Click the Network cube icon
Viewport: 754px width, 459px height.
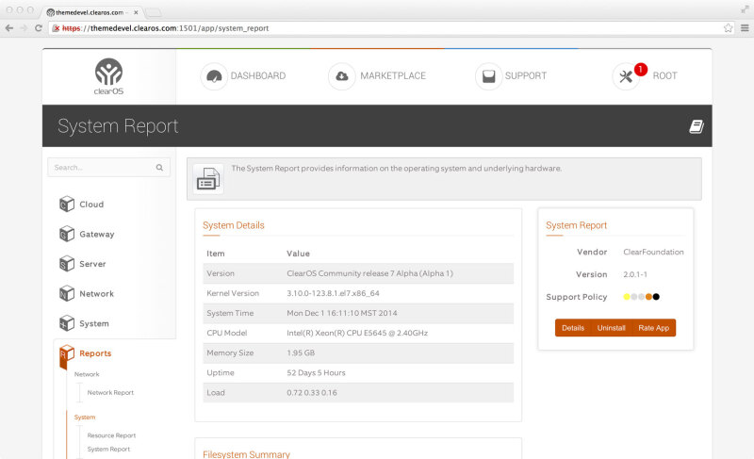[x=67, y=293]
